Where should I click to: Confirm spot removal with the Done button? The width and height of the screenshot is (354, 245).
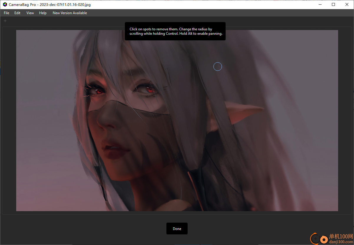[x=177, y=229]
